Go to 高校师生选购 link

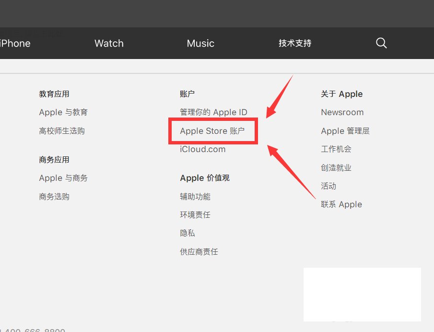(62, 130)
